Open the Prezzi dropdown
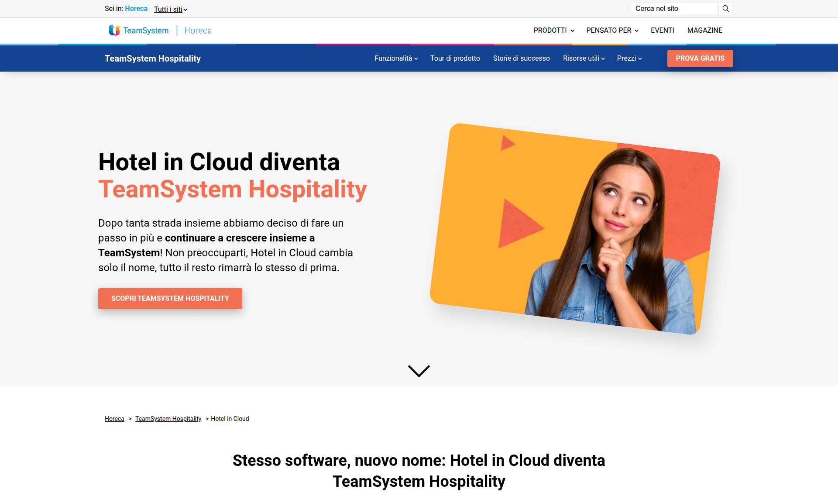 [629, 58]
